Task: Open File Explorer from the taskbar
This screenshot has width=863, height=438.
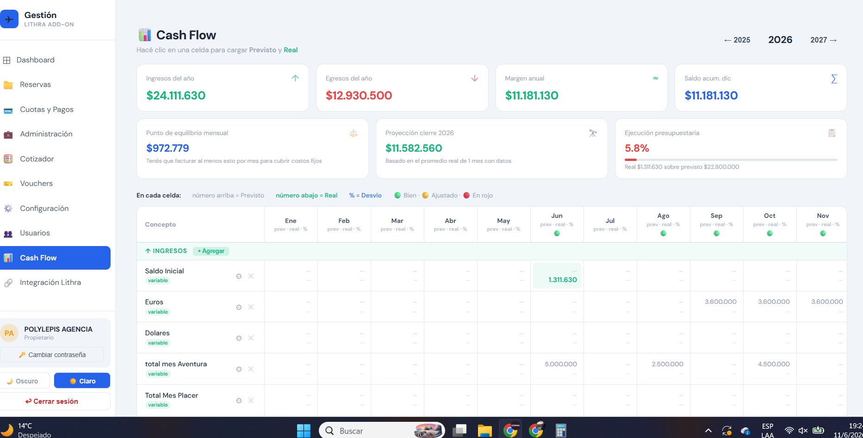Action: (484, 431)
